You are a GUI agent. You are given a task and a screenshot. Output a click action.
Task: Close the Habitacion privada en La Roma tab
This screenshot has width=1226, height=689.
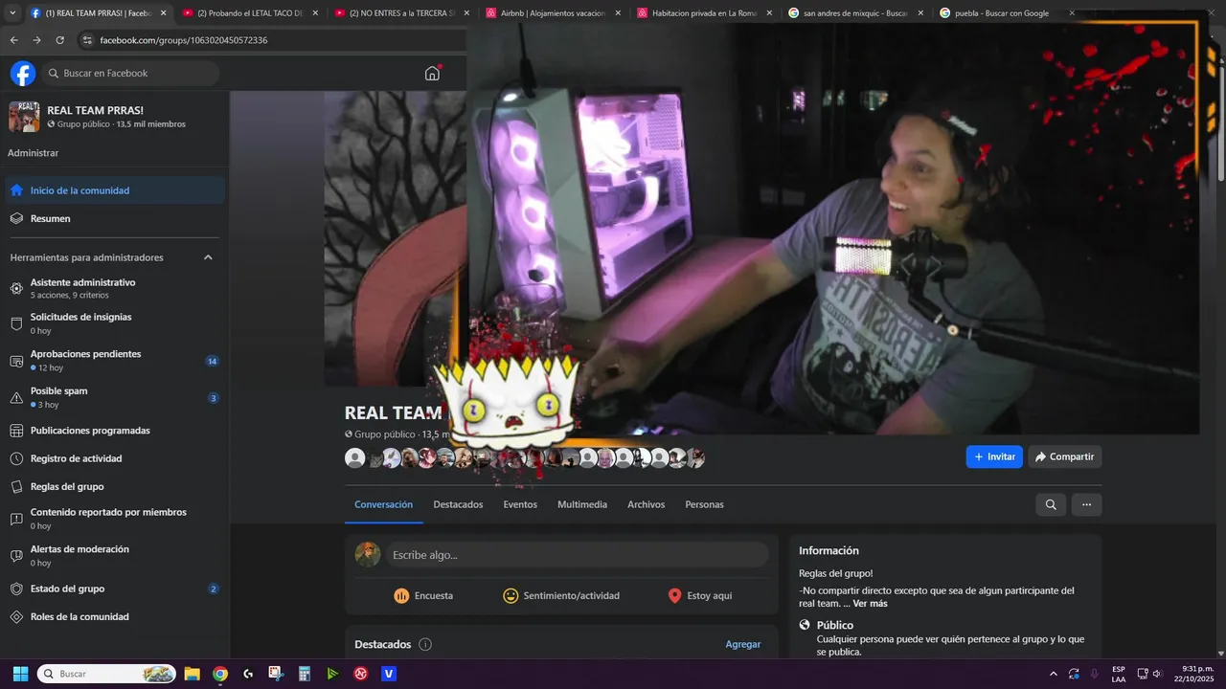tap(768, 13)
